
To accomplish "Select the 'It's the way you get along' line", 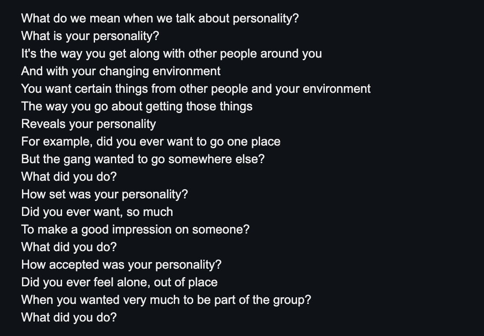I will (172, 54).
